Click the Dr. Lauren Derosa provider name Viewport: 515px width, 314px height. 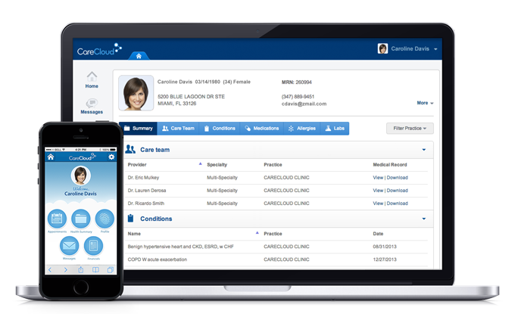click(x=147, y=191)
